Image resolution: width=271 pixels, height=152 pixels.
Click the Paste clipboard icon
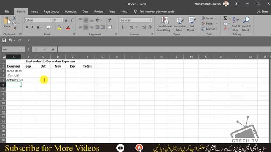click(x=7, y=21)
